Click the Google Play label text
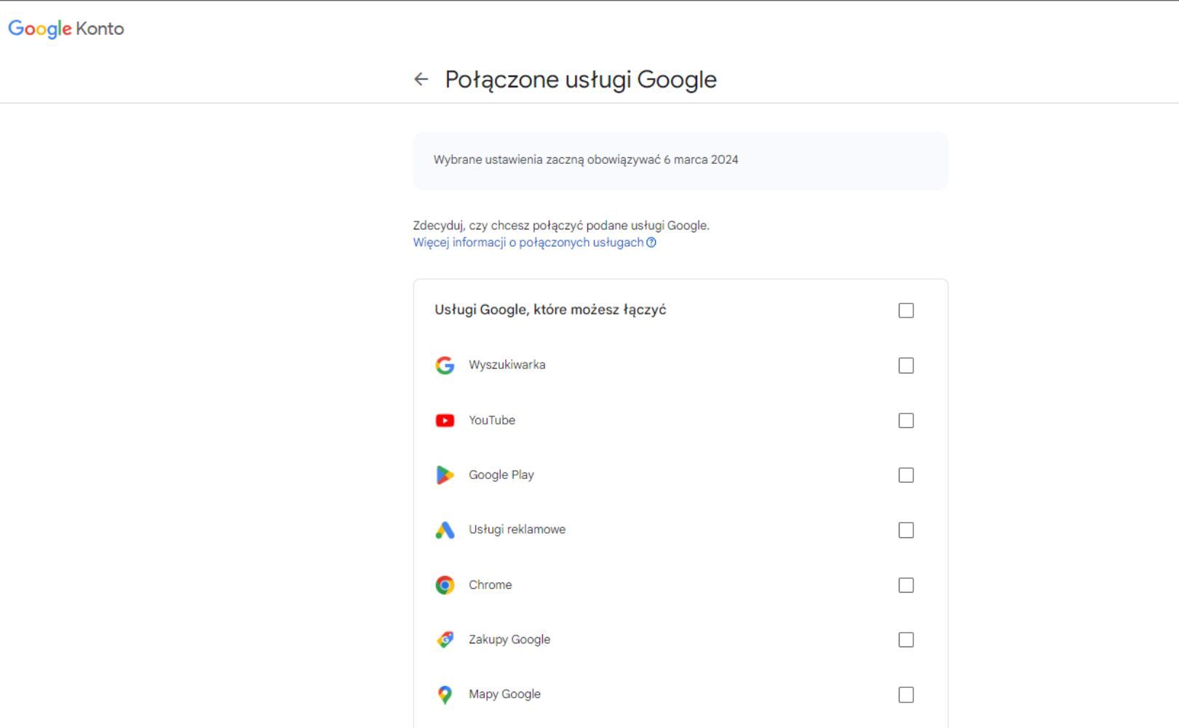The height and width of the screenshot is (728, 1179). click(501, 475)
